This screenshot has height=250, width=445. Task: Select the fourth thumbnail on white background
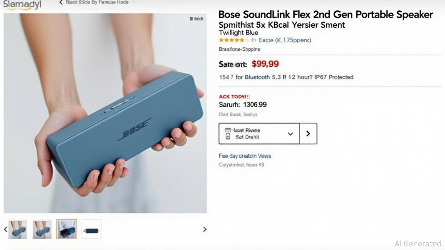tap(91, 229)
